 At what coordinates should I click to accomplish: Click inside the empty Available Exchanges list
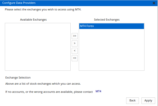tap(37, 47)
